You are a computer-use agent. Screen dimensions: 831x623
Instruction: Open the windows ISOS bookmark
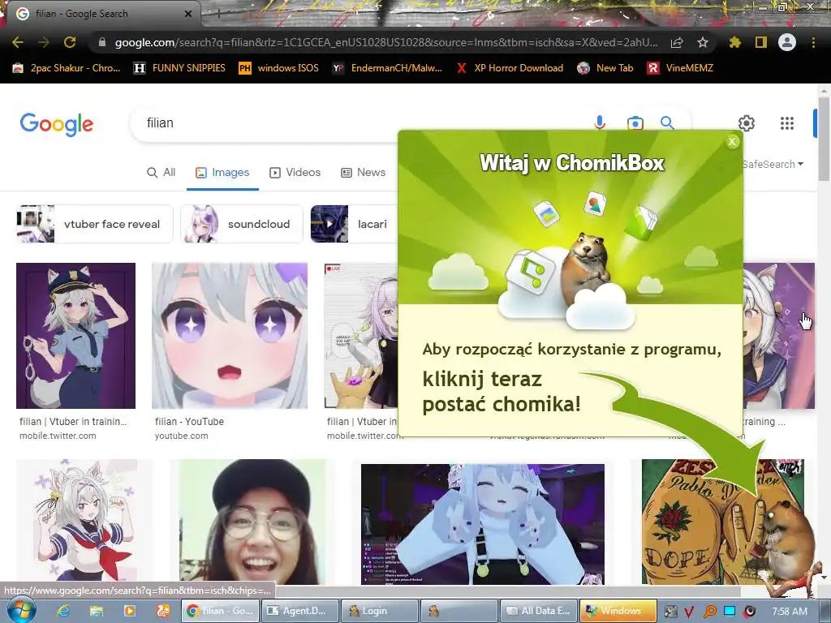tap(279, 68)
